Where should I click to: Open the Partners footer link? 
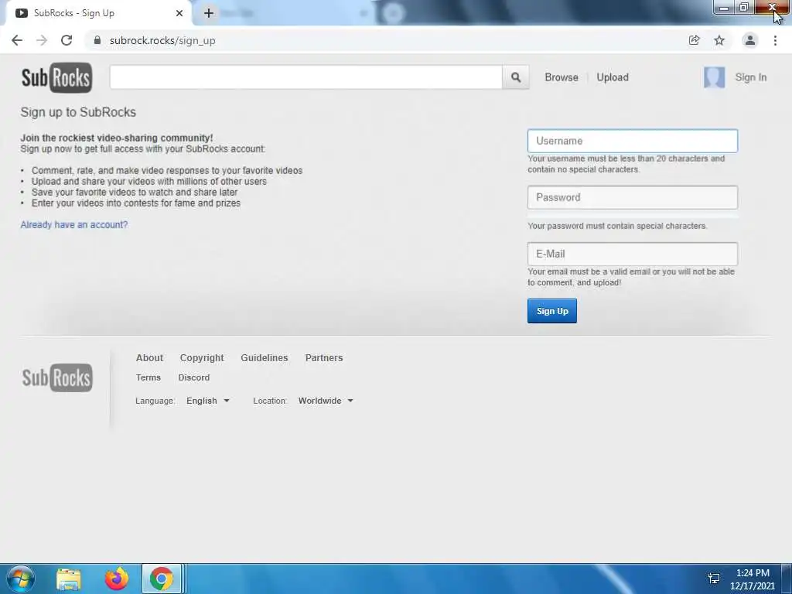(324, 357)
